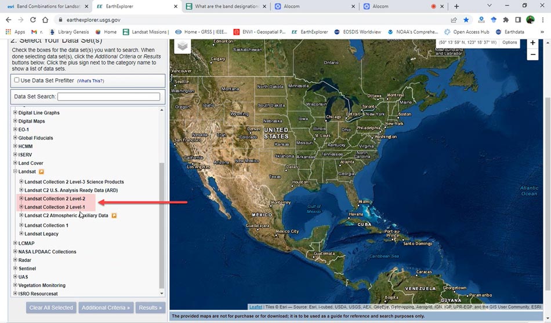Viewport: 551px width, 323px height.
Task: Select the Landsat Legacy tree item
Action: pos(41,234)
